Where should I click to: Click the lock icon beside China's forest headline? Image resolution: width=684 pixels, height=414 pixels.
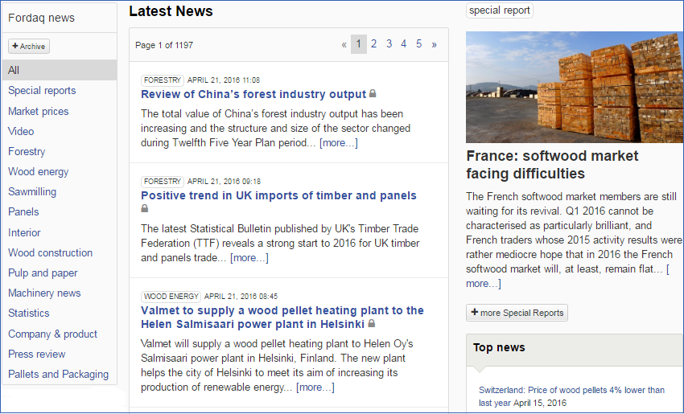tap(373, 94)
